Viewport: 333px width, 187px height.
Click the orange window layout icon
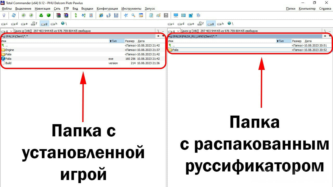(141, 15)
